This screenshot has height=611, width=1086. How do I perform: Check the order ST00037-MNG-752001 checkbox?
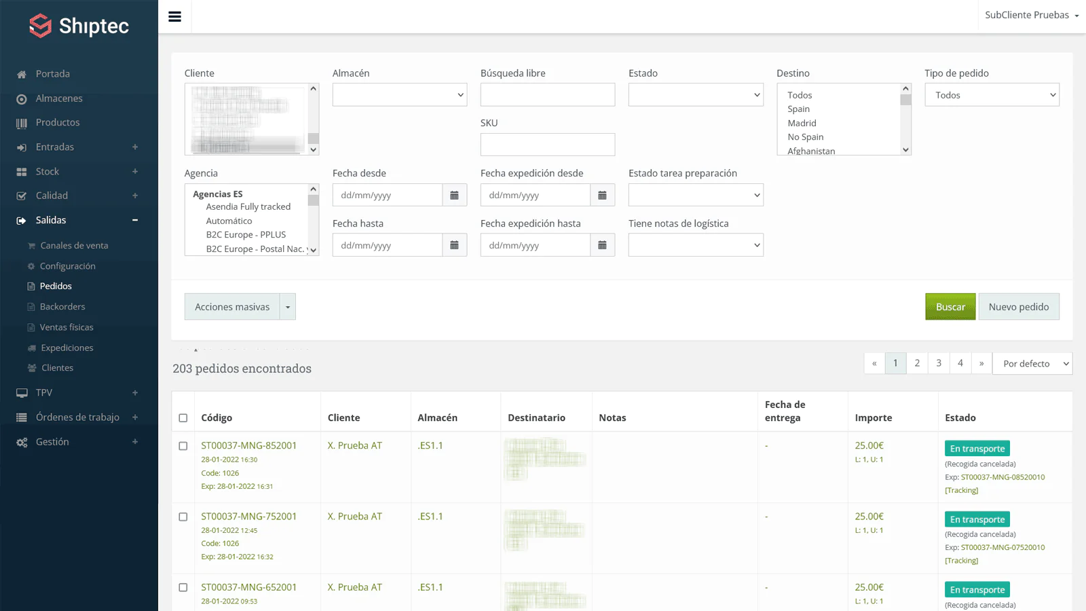pos(183,517)
